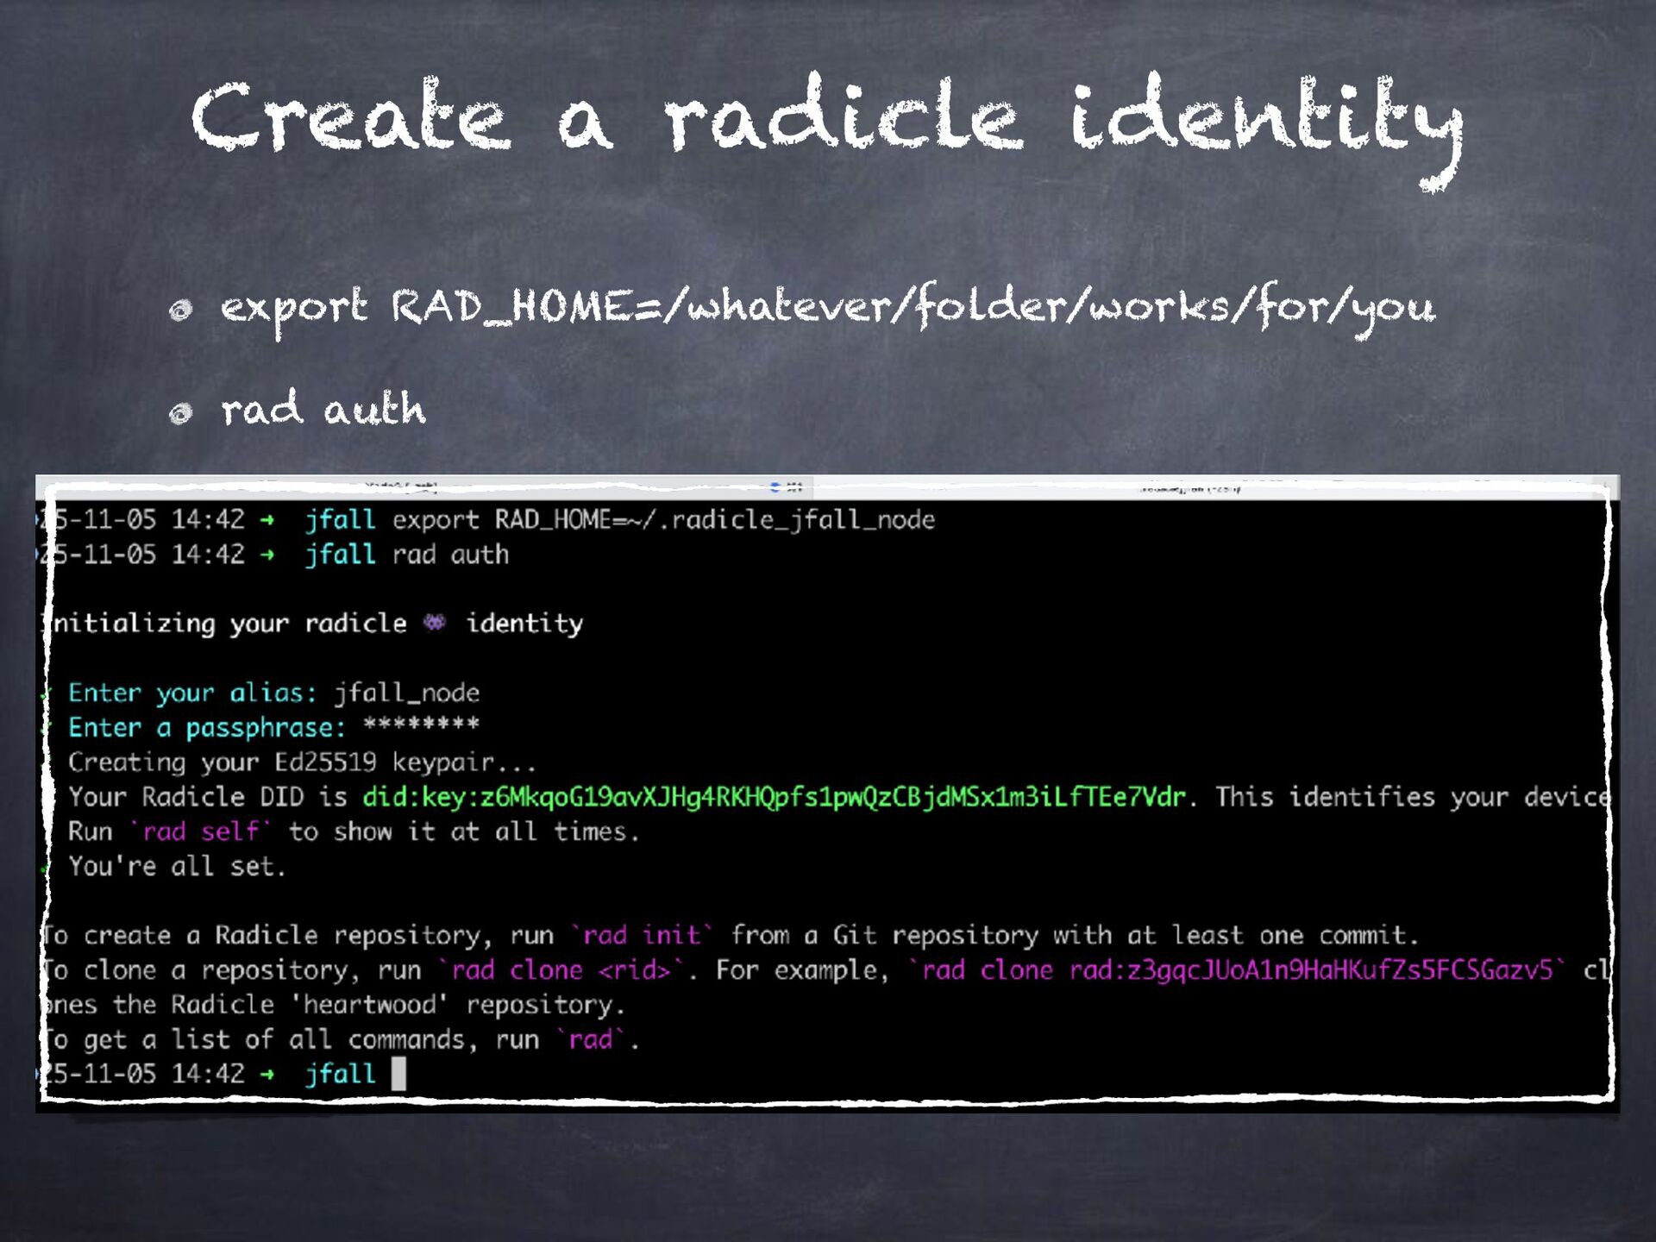Click the first terminal tab in tab bar
The height and width of the screenshot is (1242, 1656).
pos(401,487)
